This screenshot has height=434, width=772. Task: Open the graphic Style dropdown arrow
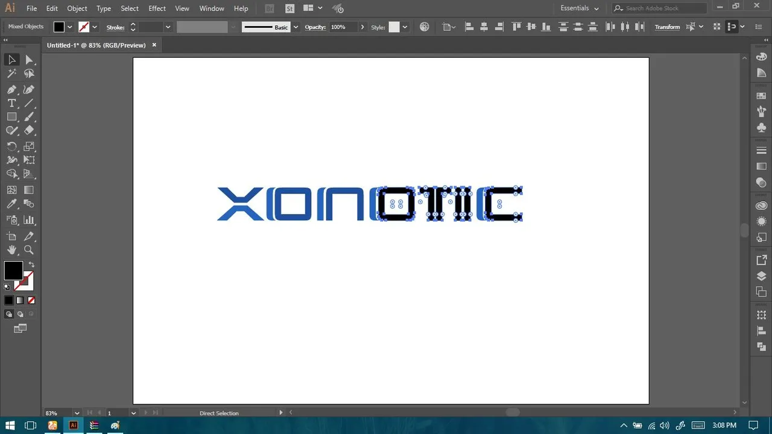click(405, 27)
